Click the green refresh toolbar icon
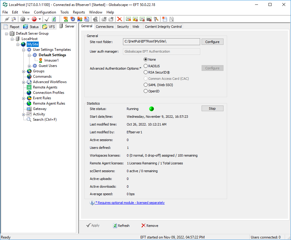This screenshot has width=291, height=240. pos(54,19)
